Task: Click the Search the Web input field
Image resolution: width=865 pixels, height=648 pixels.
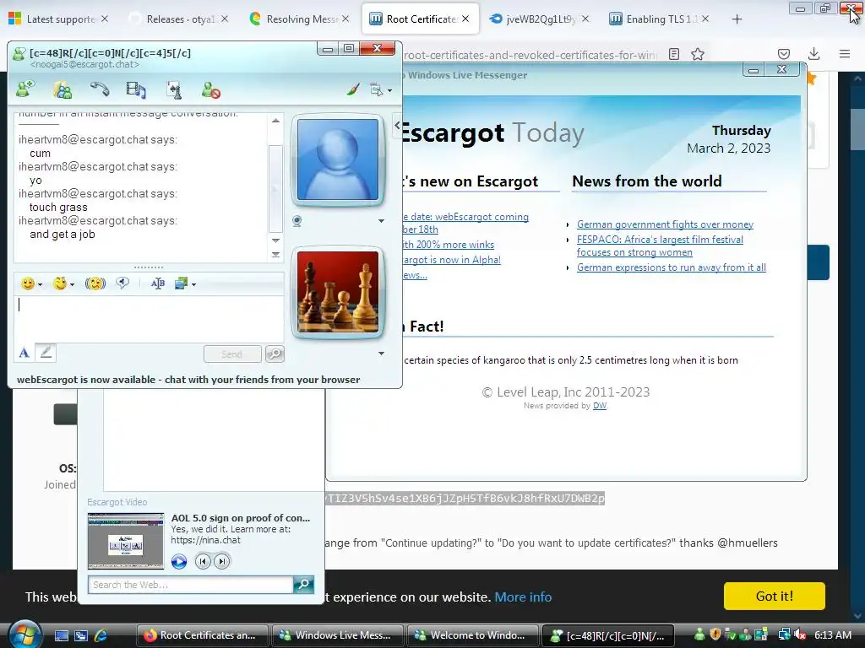Action: tap(190, 585)
